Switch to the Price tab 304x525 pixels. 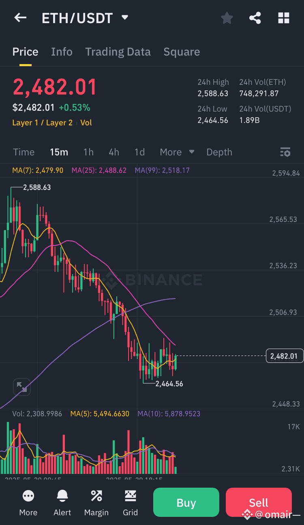[25, 52]
